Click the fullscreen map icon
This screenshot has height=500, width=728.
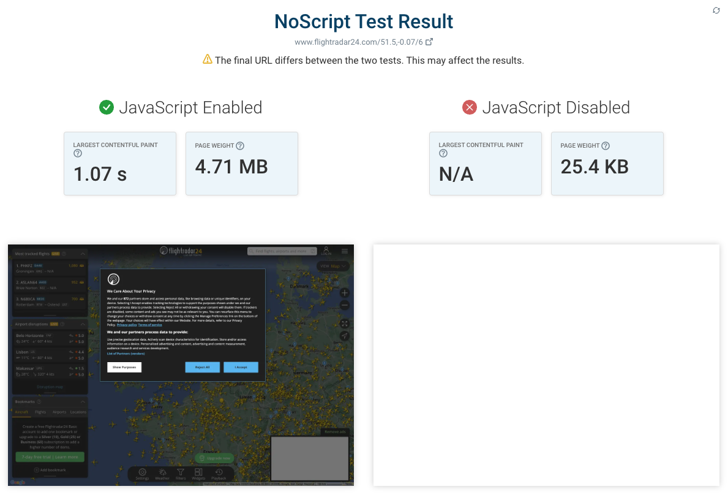click(344, 324)
